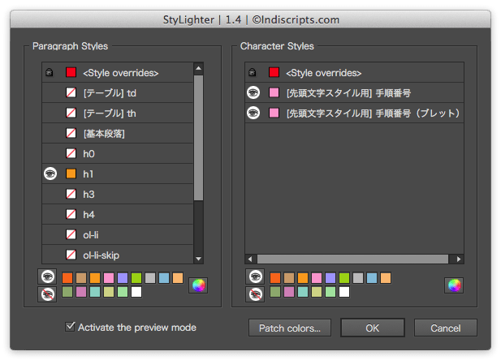Click hide-all crossed eye icon under Paragraph Styles

click(x=47, y=294)
